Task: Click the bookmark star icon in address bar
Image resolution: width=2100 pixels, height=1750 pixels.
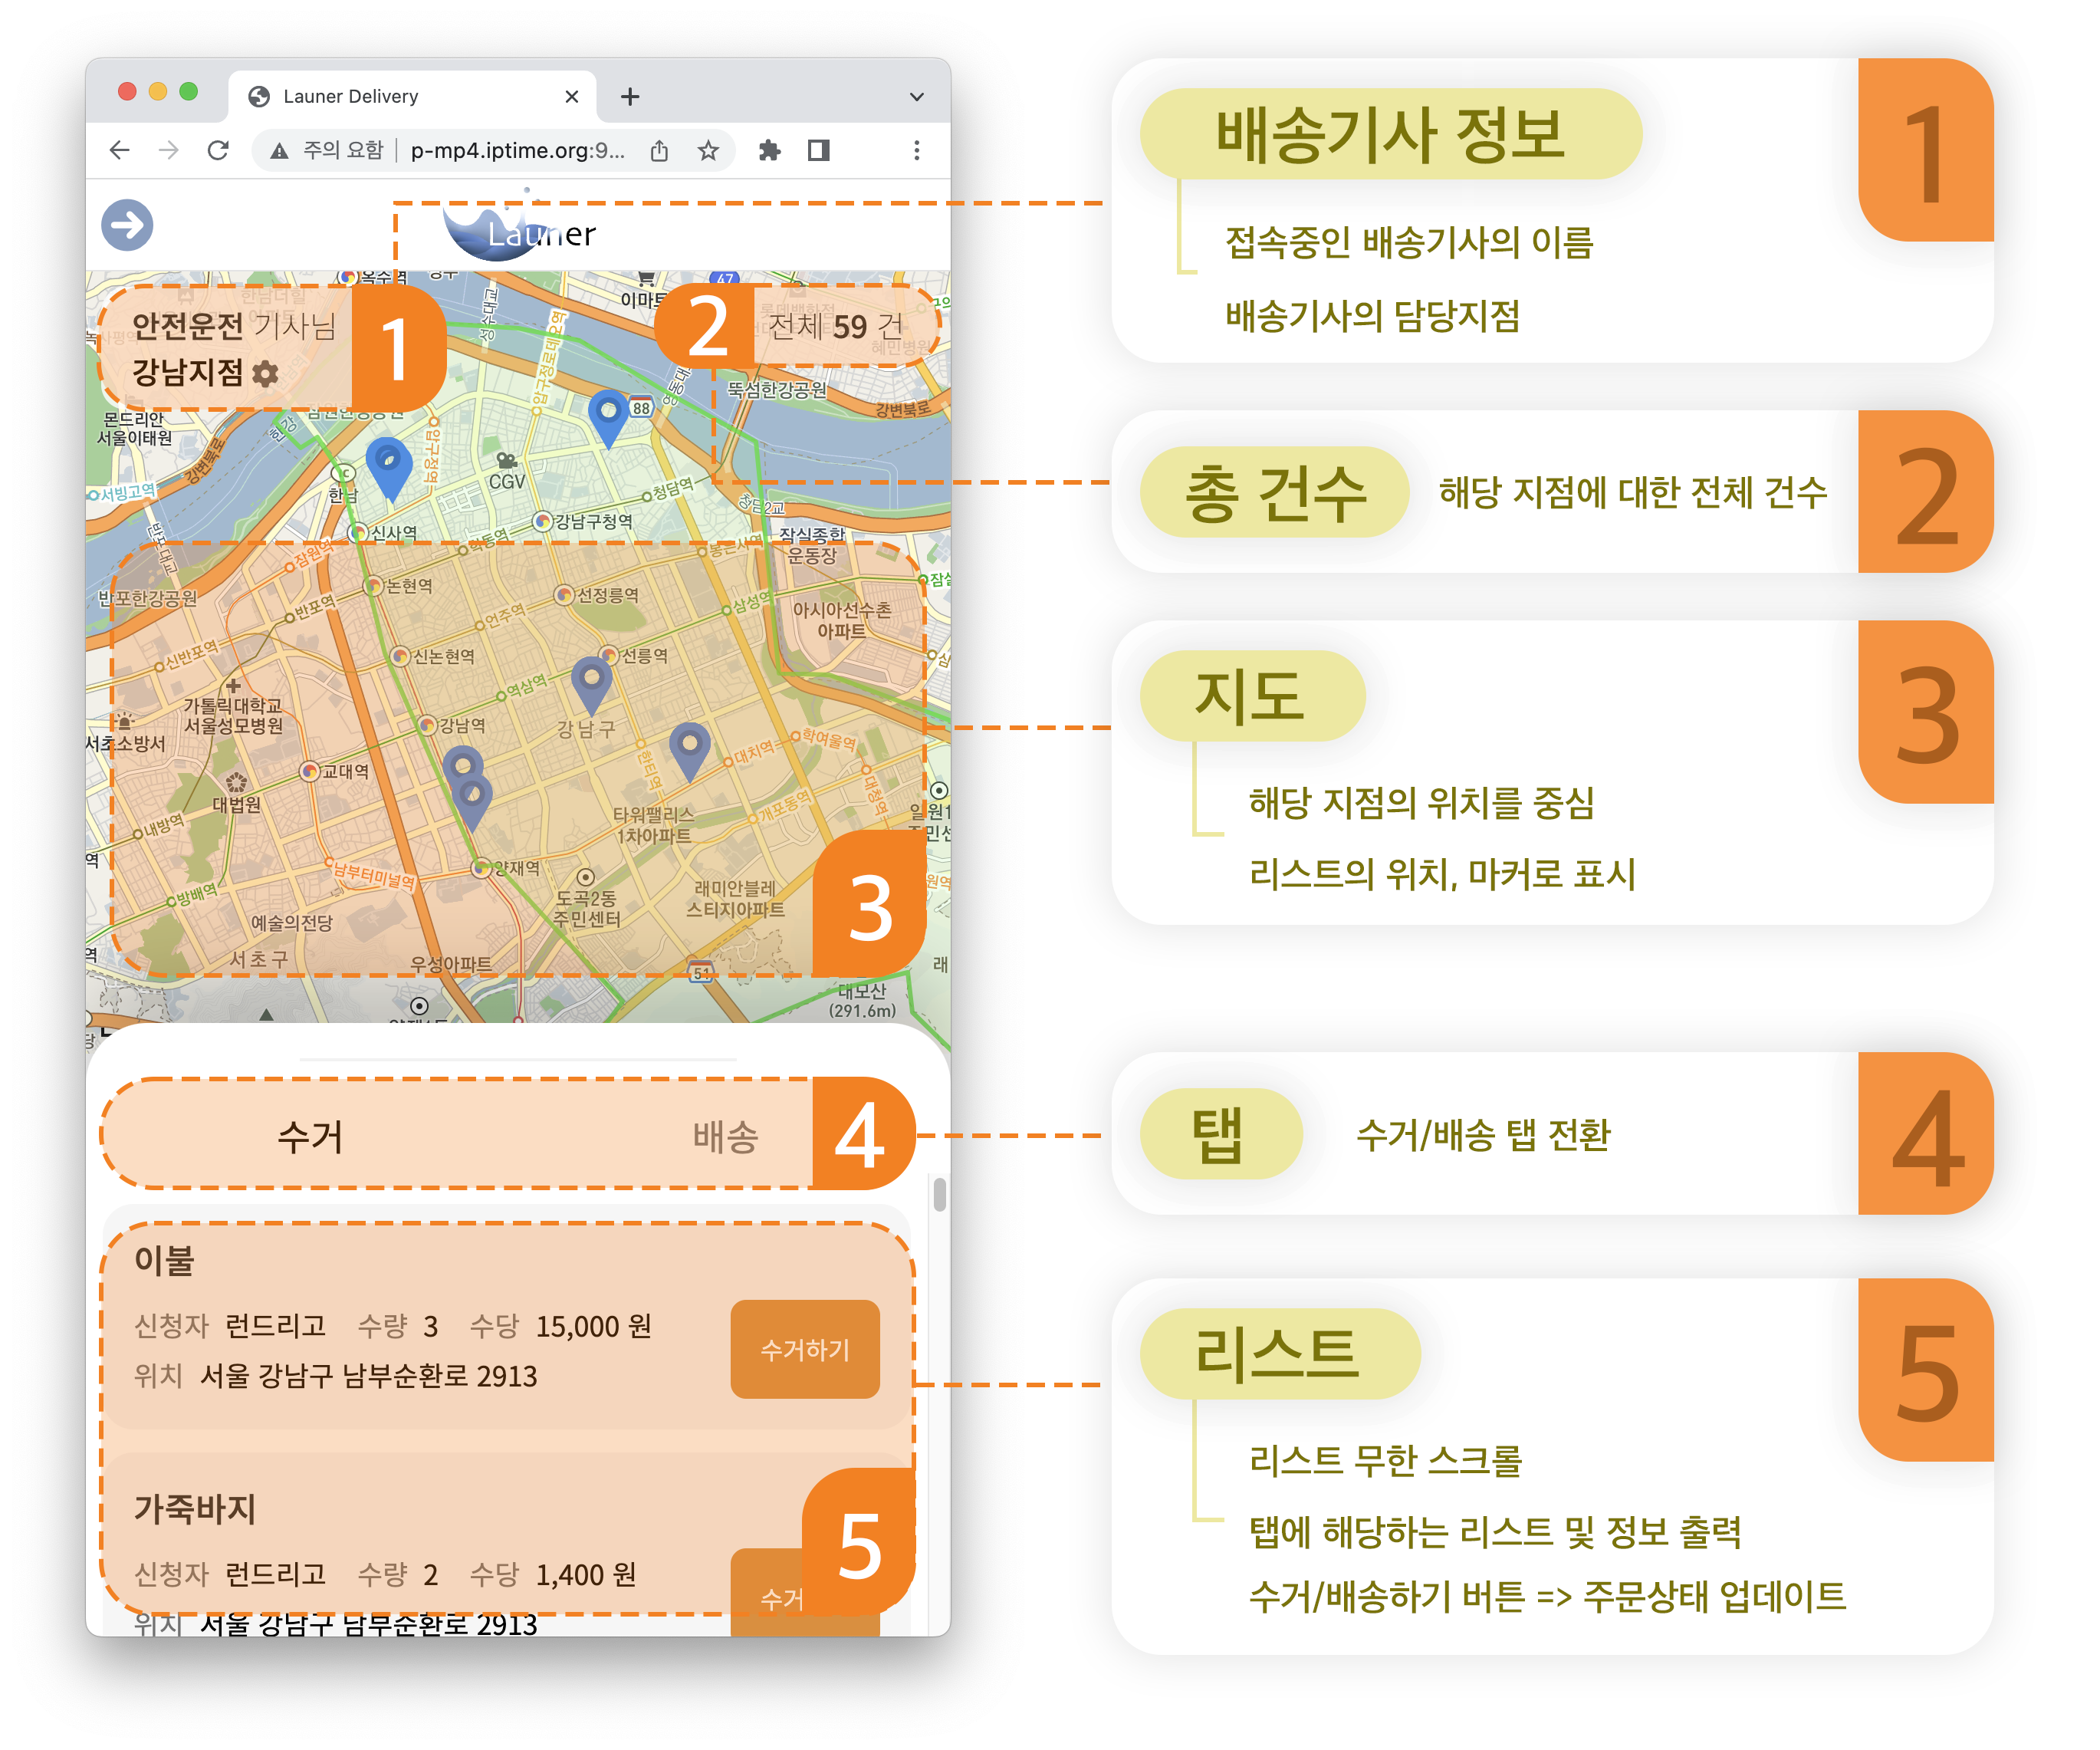Action: point(708,150)
